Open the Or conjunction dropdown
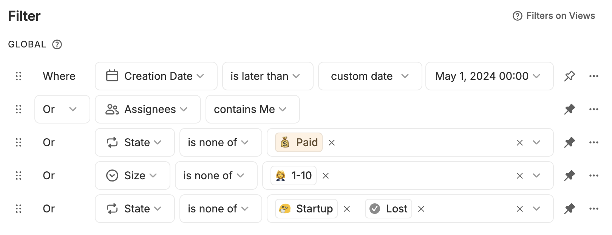This screenshot has height=235, width=612. click(x=62, y=109)
